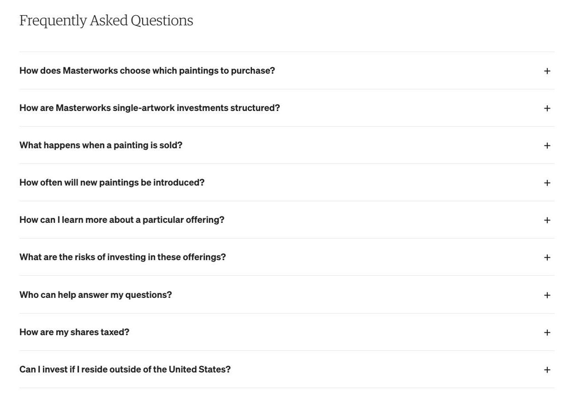Click plus icon next to painting sold question

tap(547, 145)
